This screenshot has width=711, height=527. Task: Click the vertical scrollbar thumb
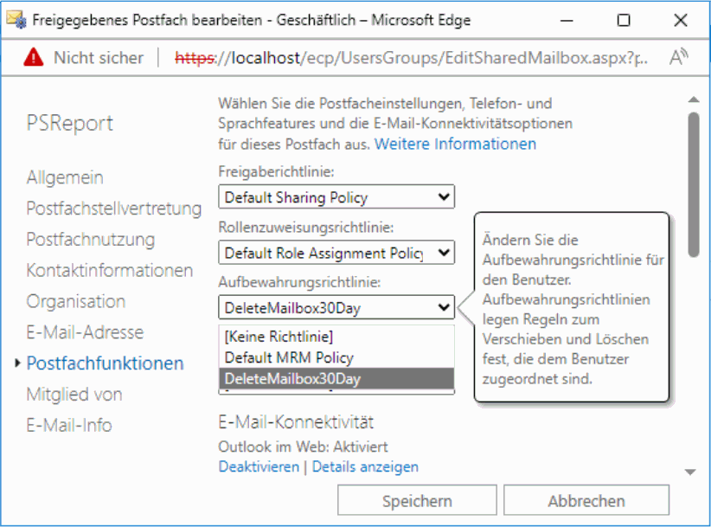coord(694,184)
